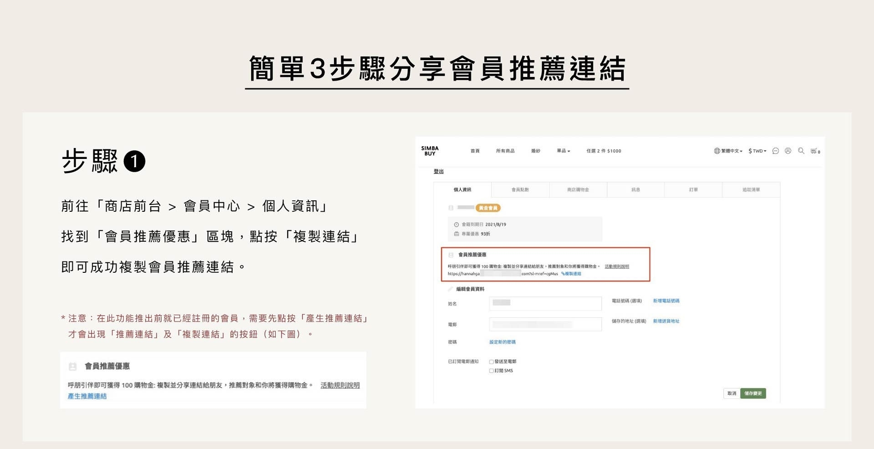
Task: Click the SIMBA BUY store logo
Action: click(x=430, y=151)
